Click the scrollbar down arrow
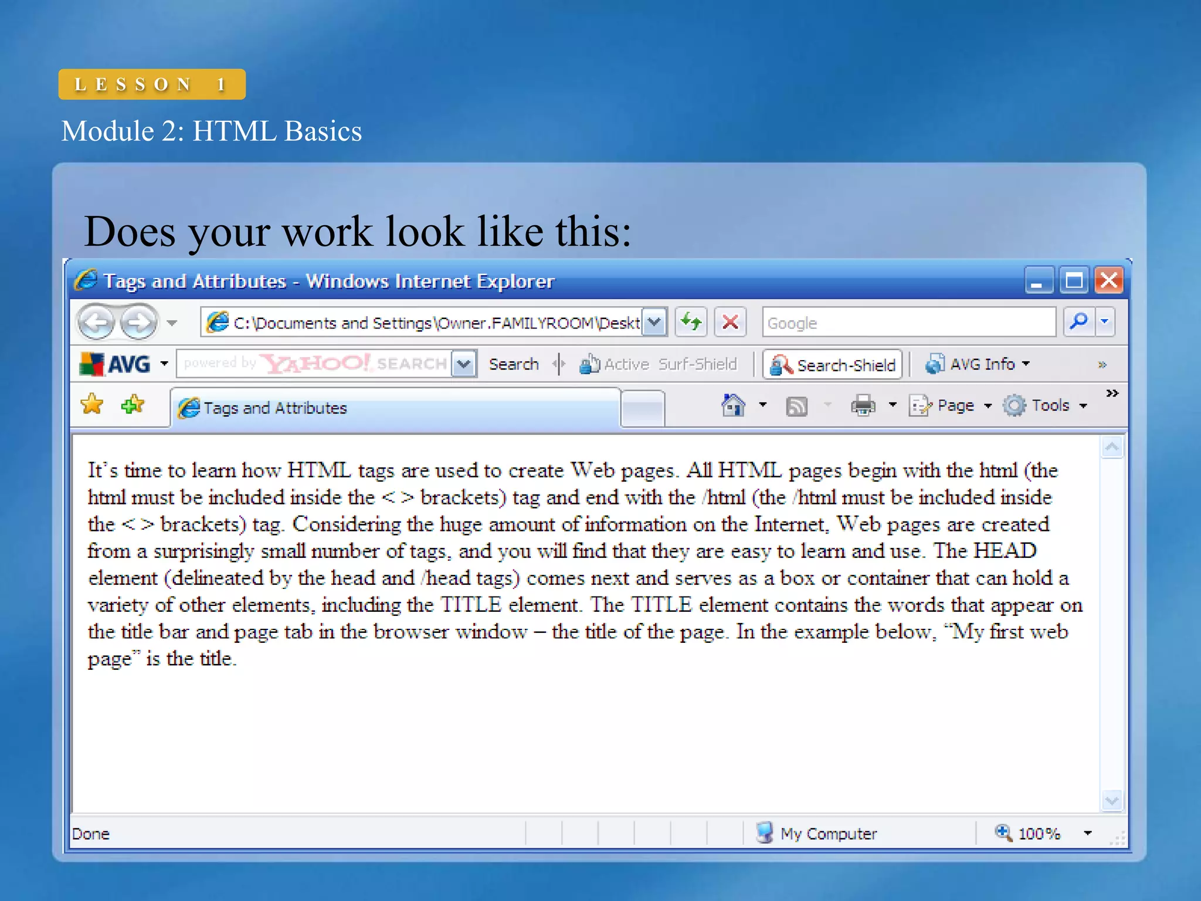Screen dimensions: 1201x901 pyautogui.click(x=1112, y=800)
